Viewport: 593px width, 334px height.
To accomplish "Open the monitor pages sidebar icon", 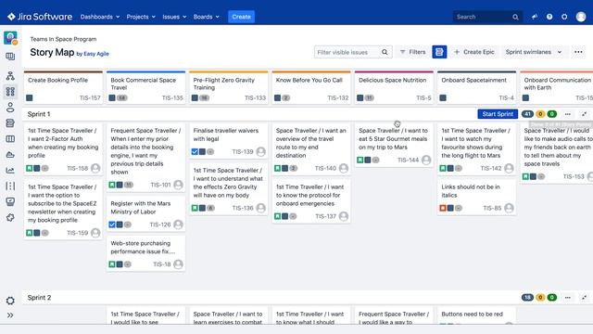I will pyautogui.click(x=10, y=201).
